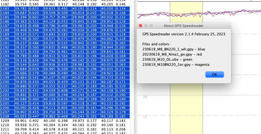Screen dimensions: 261x134
Task: Click the About GPS Speedreader title bar
Action: pyautogui.click(x=183, y=26)
